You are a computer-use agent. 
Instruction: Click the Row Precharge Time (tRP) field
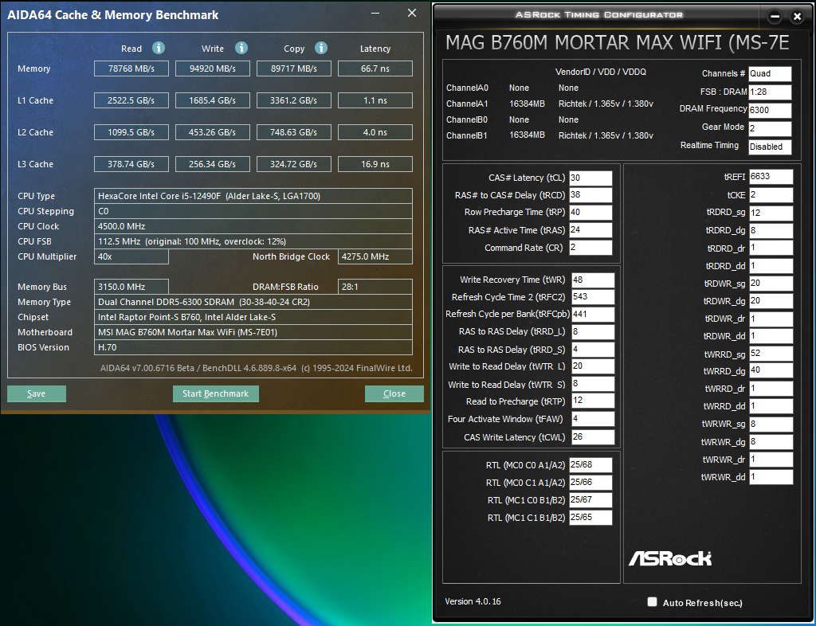click(590, 213)
